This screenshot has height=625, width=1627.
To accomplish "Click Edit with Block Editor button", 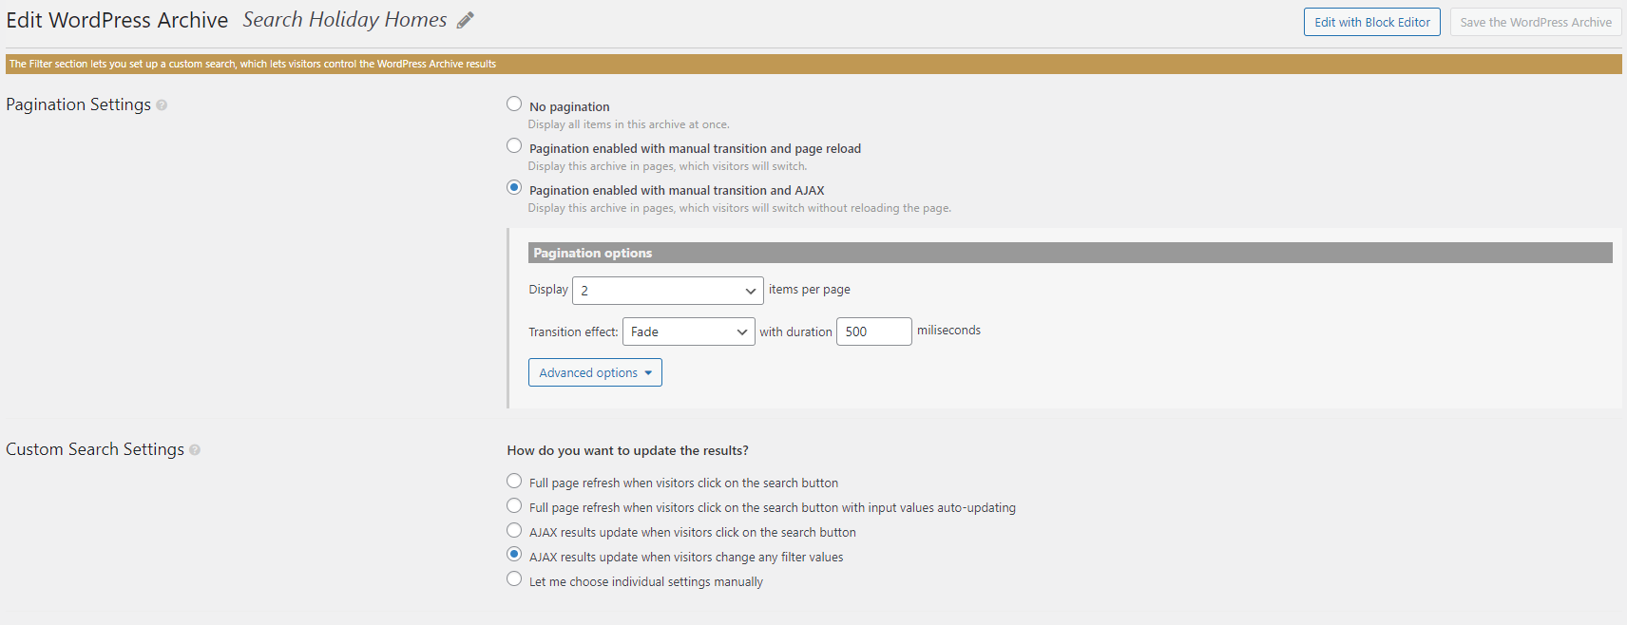I will (1372, 22).
